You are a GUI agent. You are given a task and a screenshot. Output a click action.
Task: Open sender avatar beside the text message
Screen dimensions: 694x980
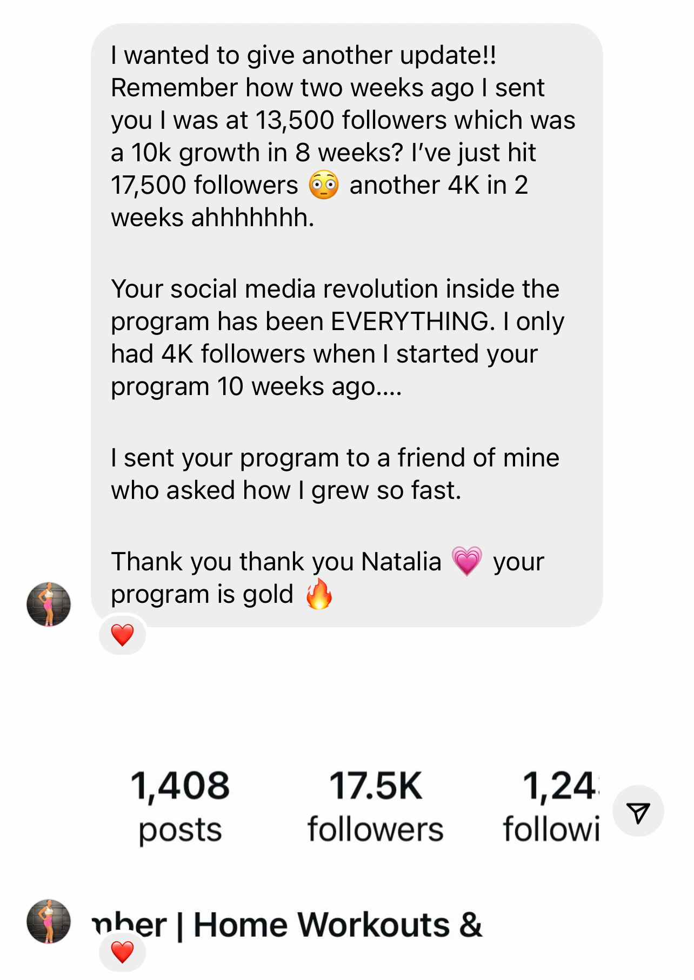click(x=49, y=604)
